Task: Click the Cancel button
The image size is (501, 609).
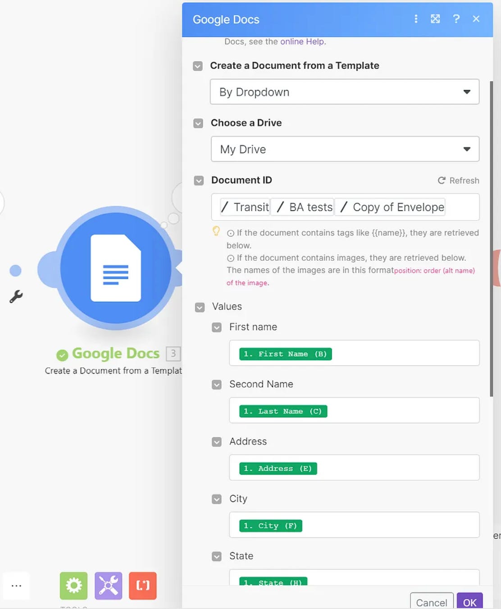Action: pos(432,602)
